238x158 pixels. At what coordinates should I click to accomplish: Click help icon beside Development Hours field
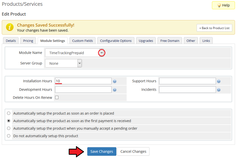pyautogui.click(x=115, y=90)
